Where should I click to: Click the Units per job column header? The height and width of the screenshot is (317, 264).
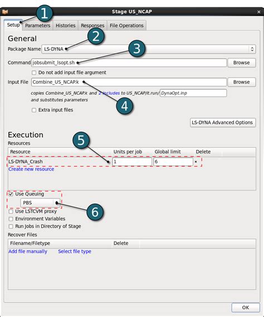click(x=133, y=152)
